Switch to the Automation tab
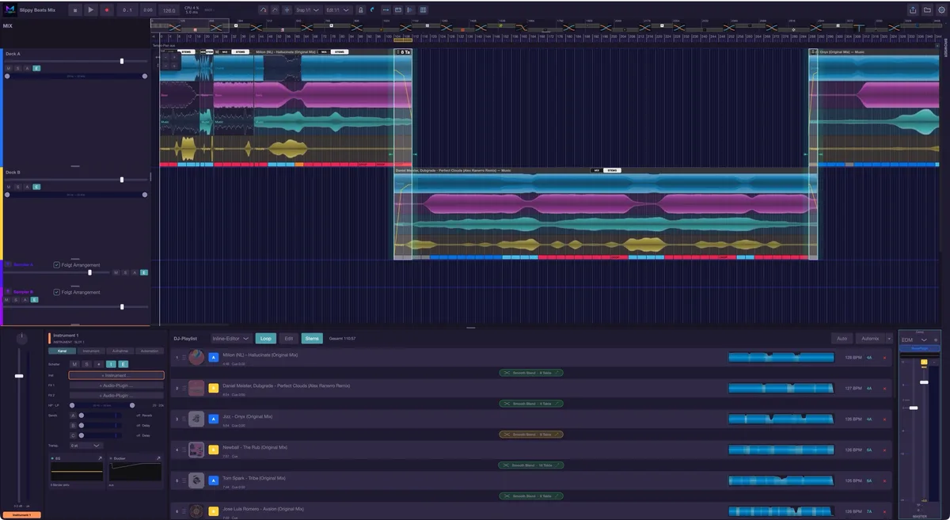 pyautogui.click(x=149, y=351)
